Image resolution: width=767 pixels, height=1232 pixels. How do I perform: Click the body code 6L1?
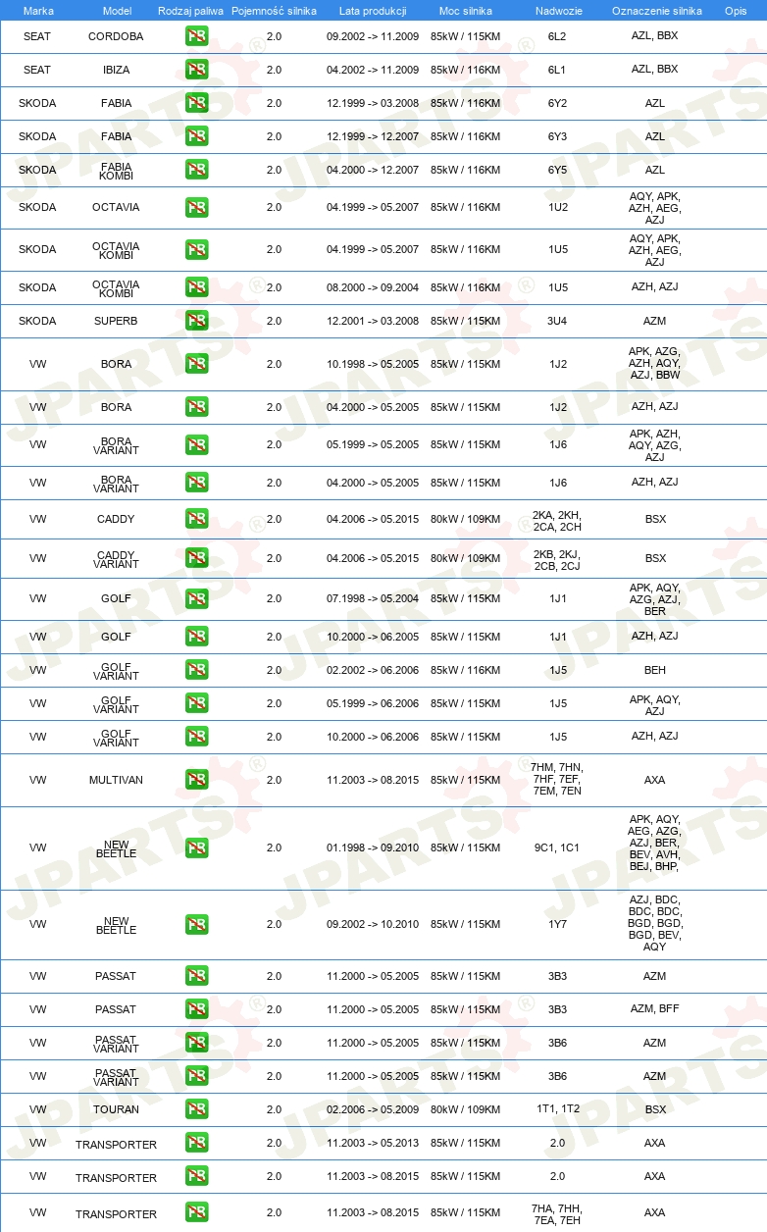coord(557,70)
